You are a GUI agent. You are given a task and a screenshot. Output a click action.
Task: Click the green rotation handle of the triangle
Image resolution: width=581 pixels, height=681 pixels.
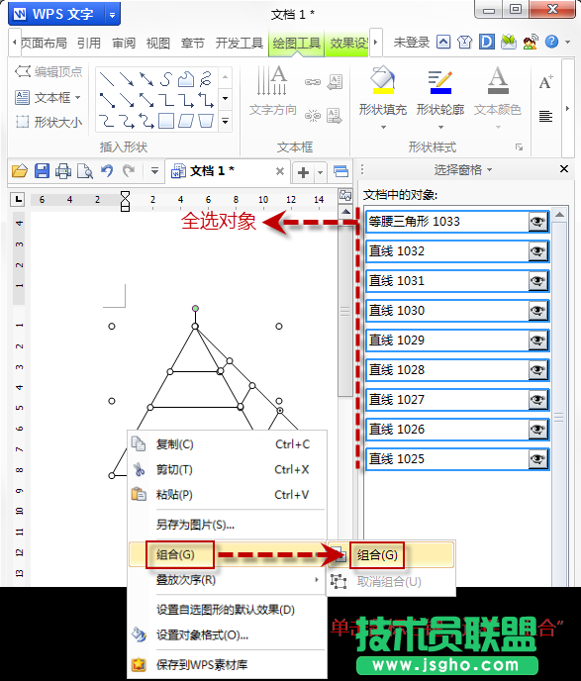(x=195, y=309)
